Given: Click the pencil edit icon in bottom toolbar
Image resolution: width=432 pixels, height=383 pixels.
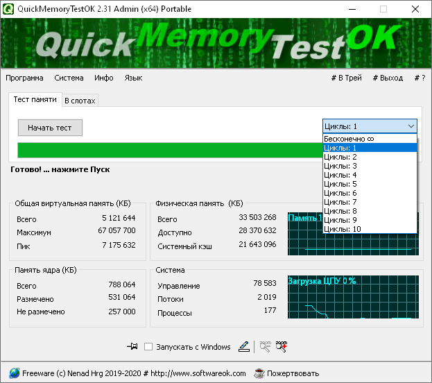Looking at the screenshot, I should pos(244,347).
